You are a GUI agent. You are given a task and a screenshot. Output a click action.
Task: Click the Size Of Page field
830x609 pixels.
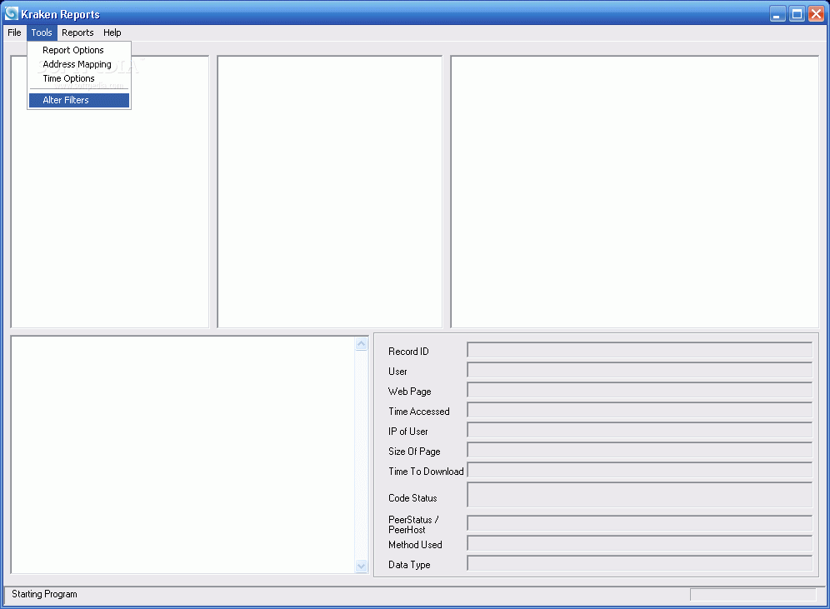click(639, 450)
